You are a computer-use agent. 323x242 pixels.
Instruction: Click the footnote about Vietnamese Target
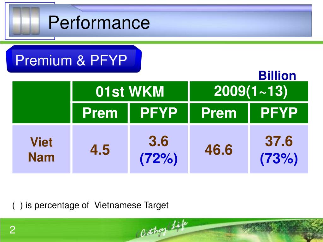coord(91,205)
